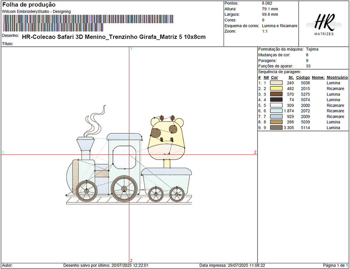
Task: Click the HR Matrizes logo
Action: click(x=324, y=24)
